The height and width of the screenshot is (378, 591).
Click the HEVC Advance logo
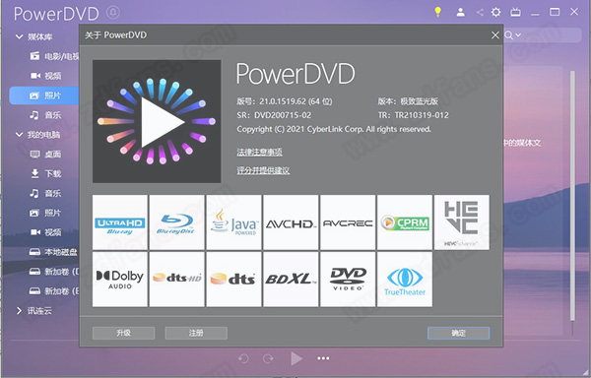tap(462, 222)
